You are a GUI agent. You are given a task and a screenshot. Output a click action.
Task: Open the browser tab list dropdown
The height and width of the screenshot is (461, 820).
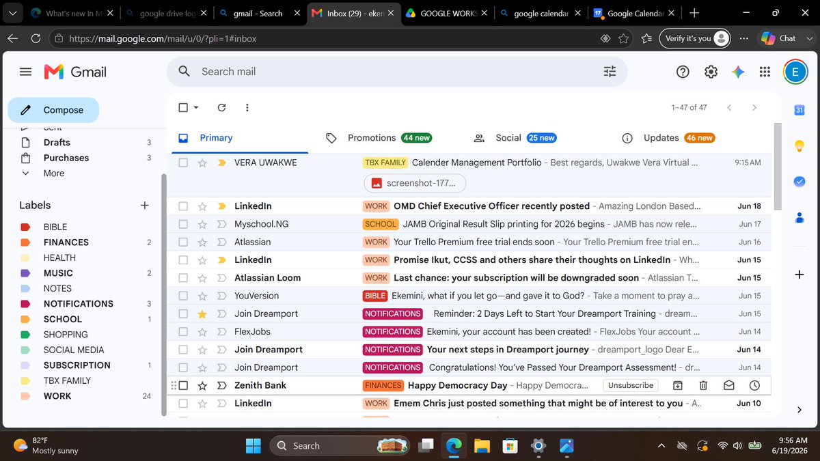pyautogui.click(x=14, y=13)
